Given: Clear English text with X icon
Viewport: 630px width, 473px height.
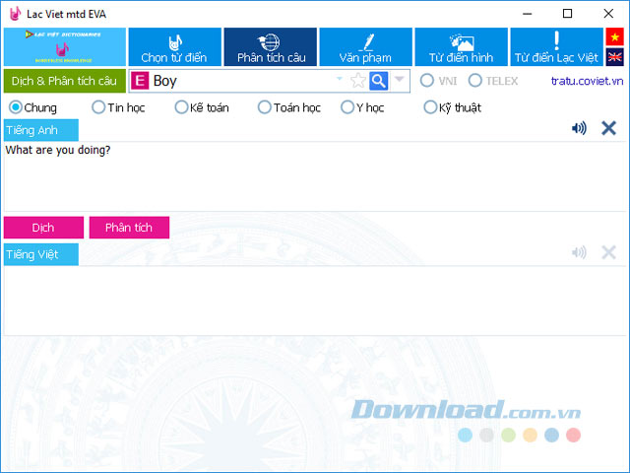Looking at the screenshot, I should click(608, 128).
